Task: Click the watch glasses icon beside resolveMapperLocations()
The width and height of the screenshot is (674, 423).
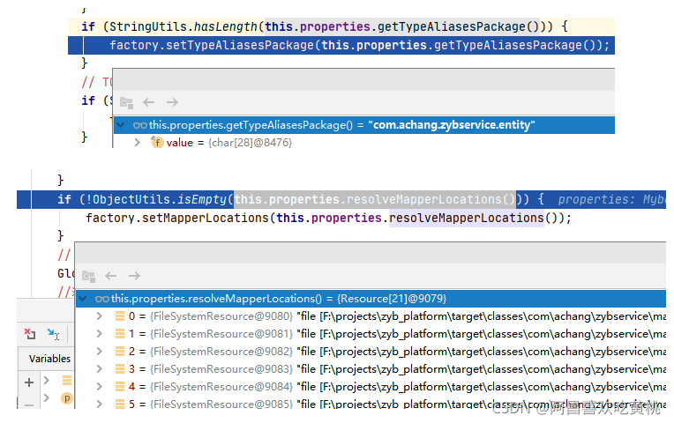Action: coord(102,299)
